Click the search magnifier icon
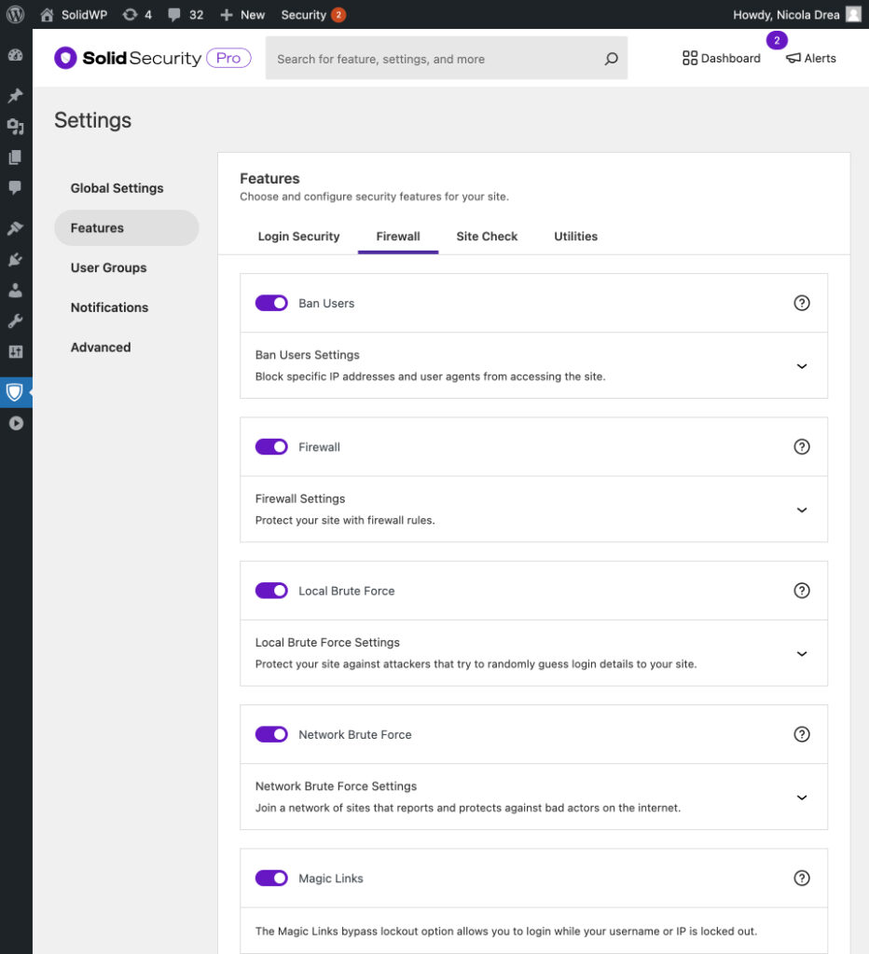 tap(611, 59)
